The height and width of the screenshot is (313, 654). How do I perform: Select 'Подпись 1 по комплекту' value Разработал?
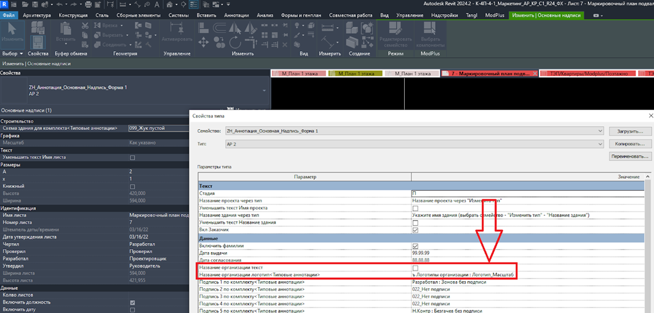(528, 283)
